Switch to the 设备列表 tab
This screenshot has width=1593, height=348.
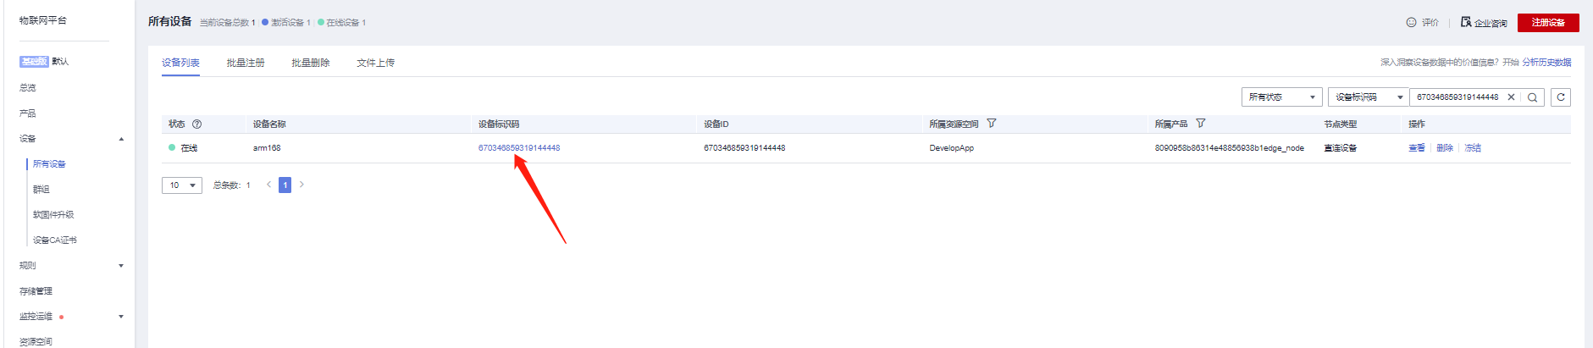pos(180,63)
